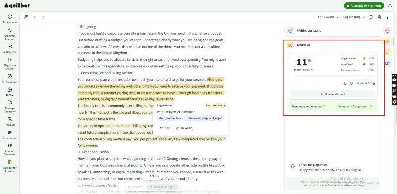
Task: Click the AI-generated yellow legend dot
Action: click(x=364, y=58)
